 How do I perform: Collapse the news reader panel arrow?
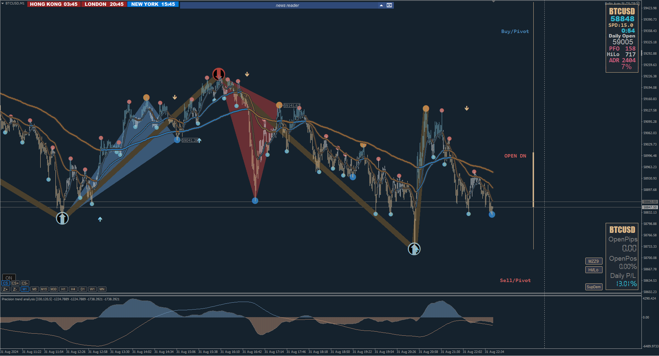pyautogui.click(x=381, y=5)
